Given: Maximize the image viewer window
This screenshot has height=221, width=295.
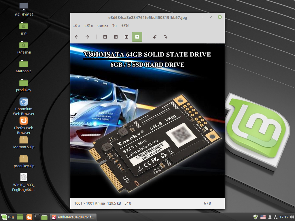Looking at the screenshot, I should point(211,17).
